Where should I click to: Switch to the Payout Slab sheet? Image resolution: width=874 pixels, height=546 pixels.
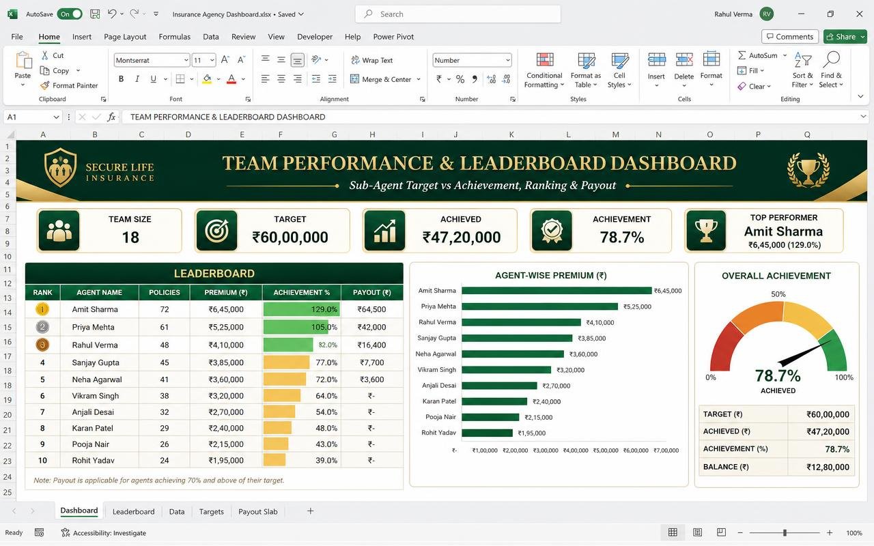pyautogui.click(x=258, y=511)
